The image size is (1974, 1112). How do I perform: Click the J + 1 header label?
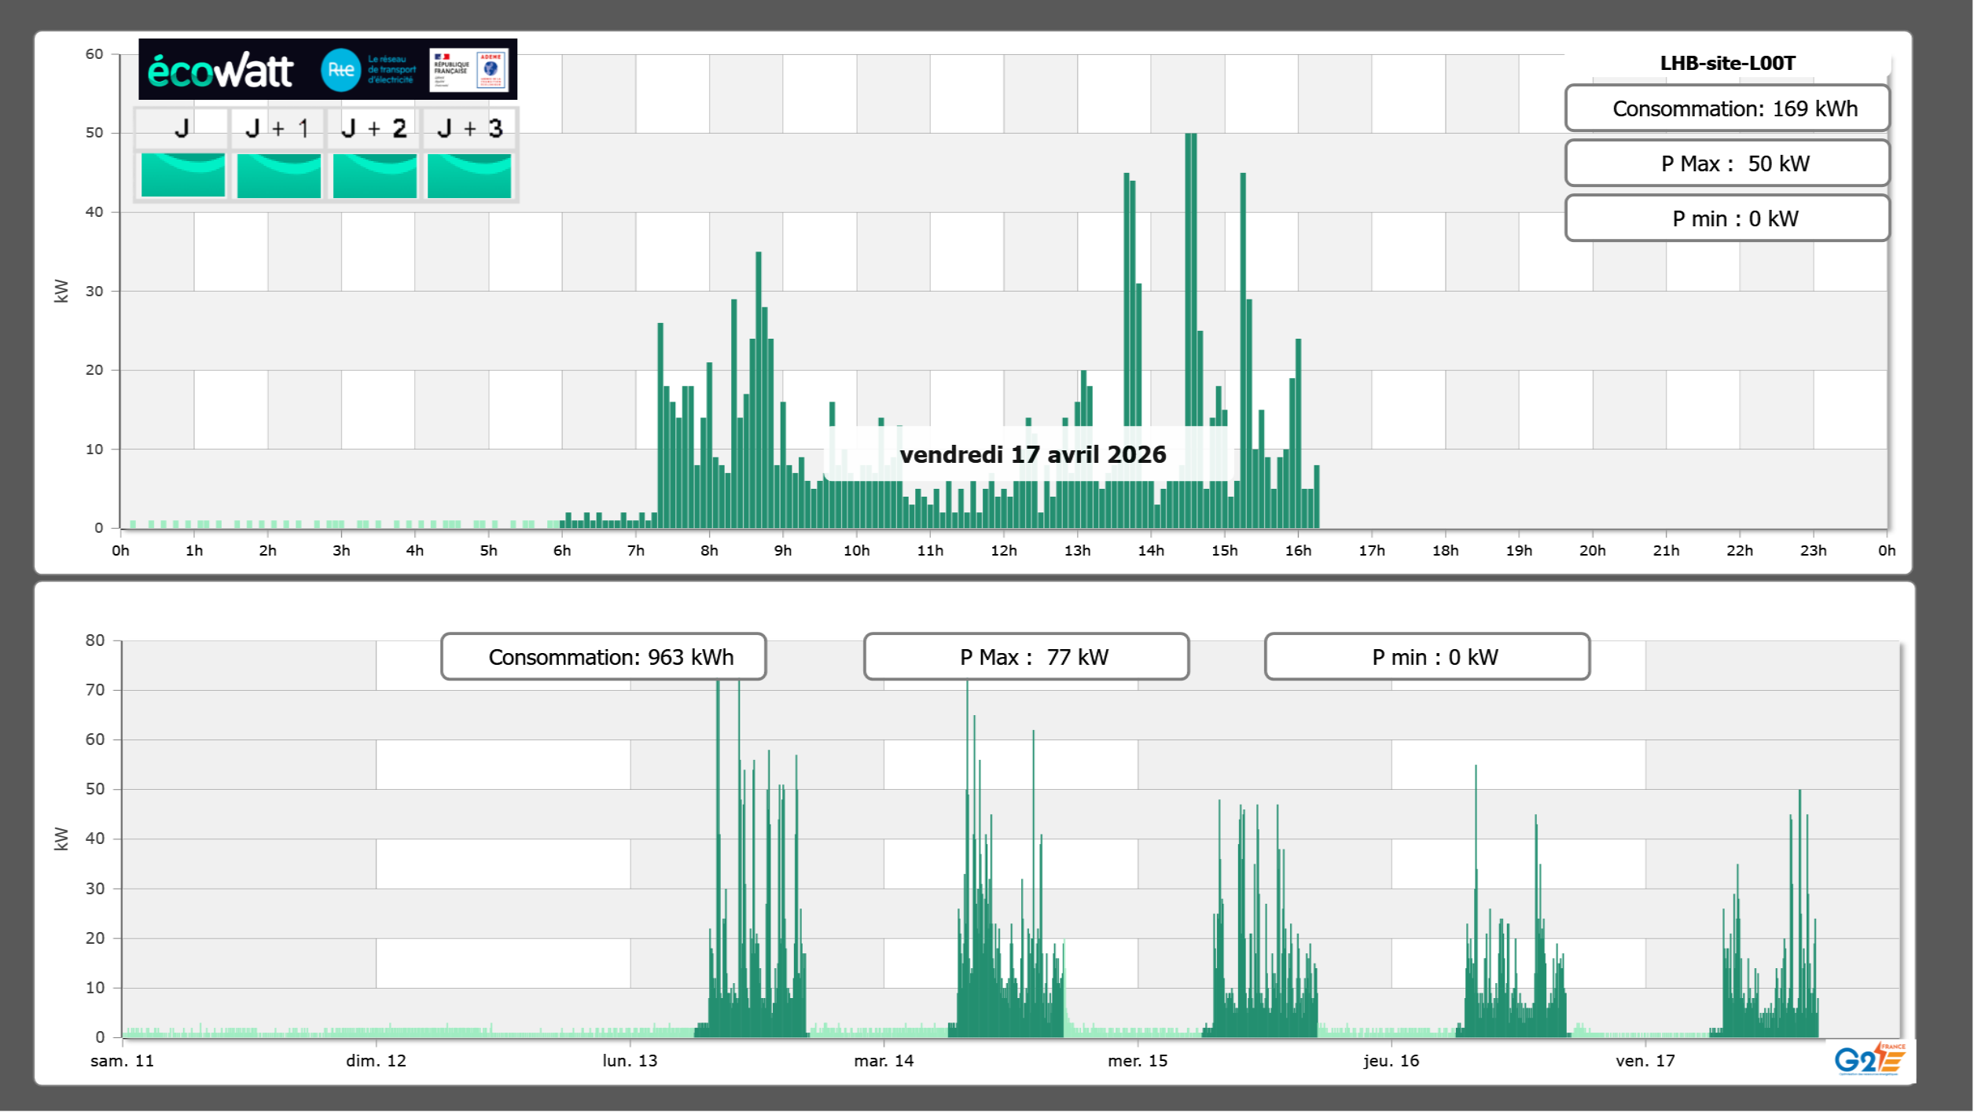[278, 128]
